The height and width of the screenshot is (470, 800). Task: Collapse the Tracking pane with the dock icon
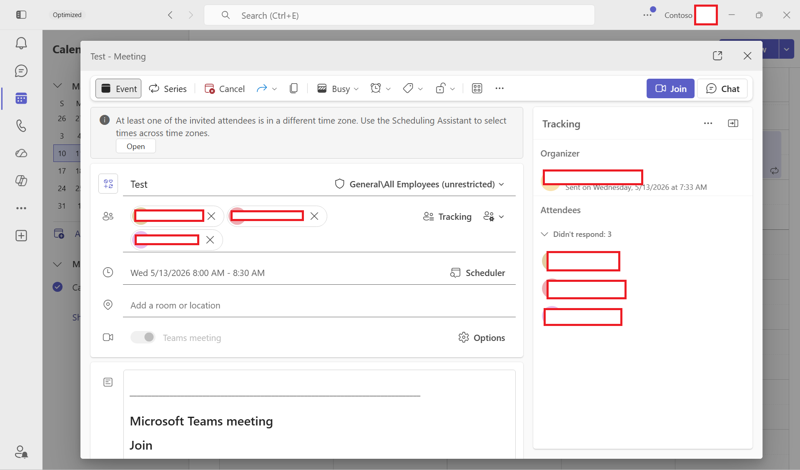tap(733, 123)
